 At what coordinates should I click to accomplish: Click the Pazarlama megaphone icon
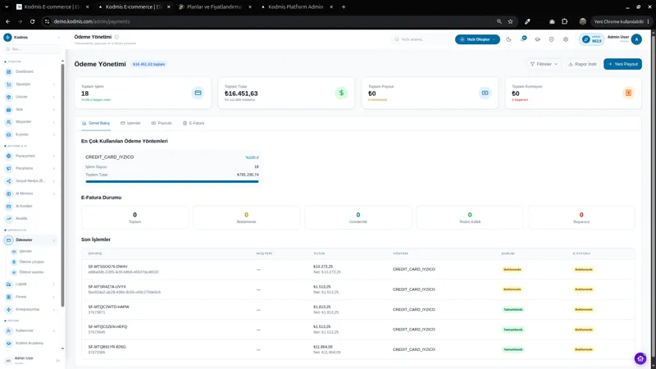tap(9, 168)
